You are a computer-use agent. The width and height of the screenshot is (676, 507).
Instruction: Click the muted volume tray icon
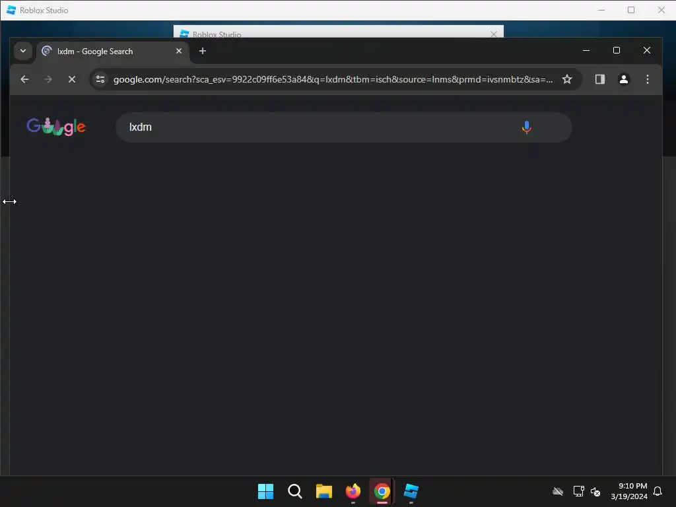click(x=595, y=491)
